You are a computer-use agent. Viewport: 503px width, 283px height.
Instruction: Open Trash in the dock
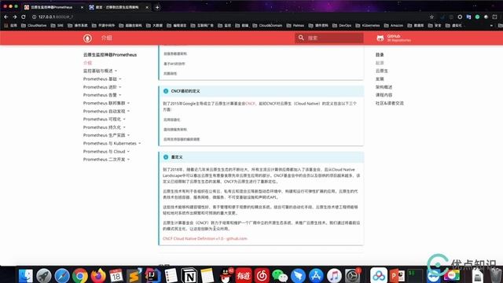point(495,276)
